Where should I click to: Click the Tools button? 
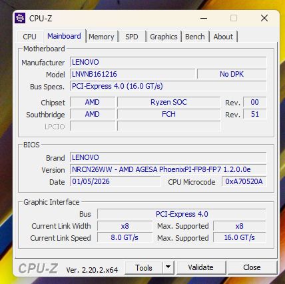coord(144,267)
